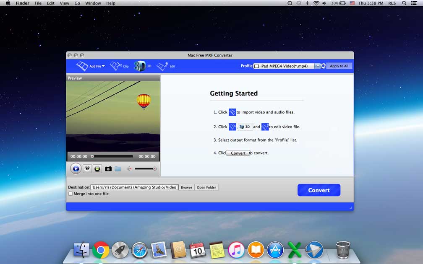Open profile settings with the gear icon
The image size is (423, 264).
click(323, 66)
